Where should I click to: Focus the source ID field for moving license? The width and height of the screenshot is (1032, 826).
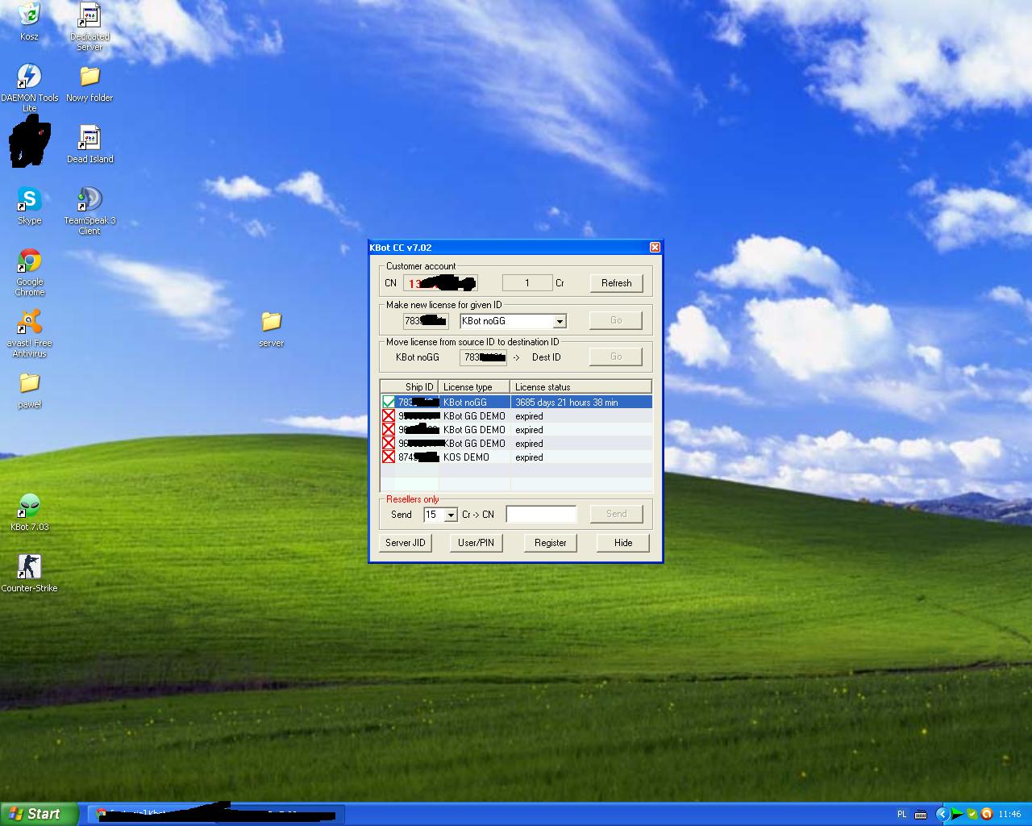pyautogui.click(x=483, y=357)
